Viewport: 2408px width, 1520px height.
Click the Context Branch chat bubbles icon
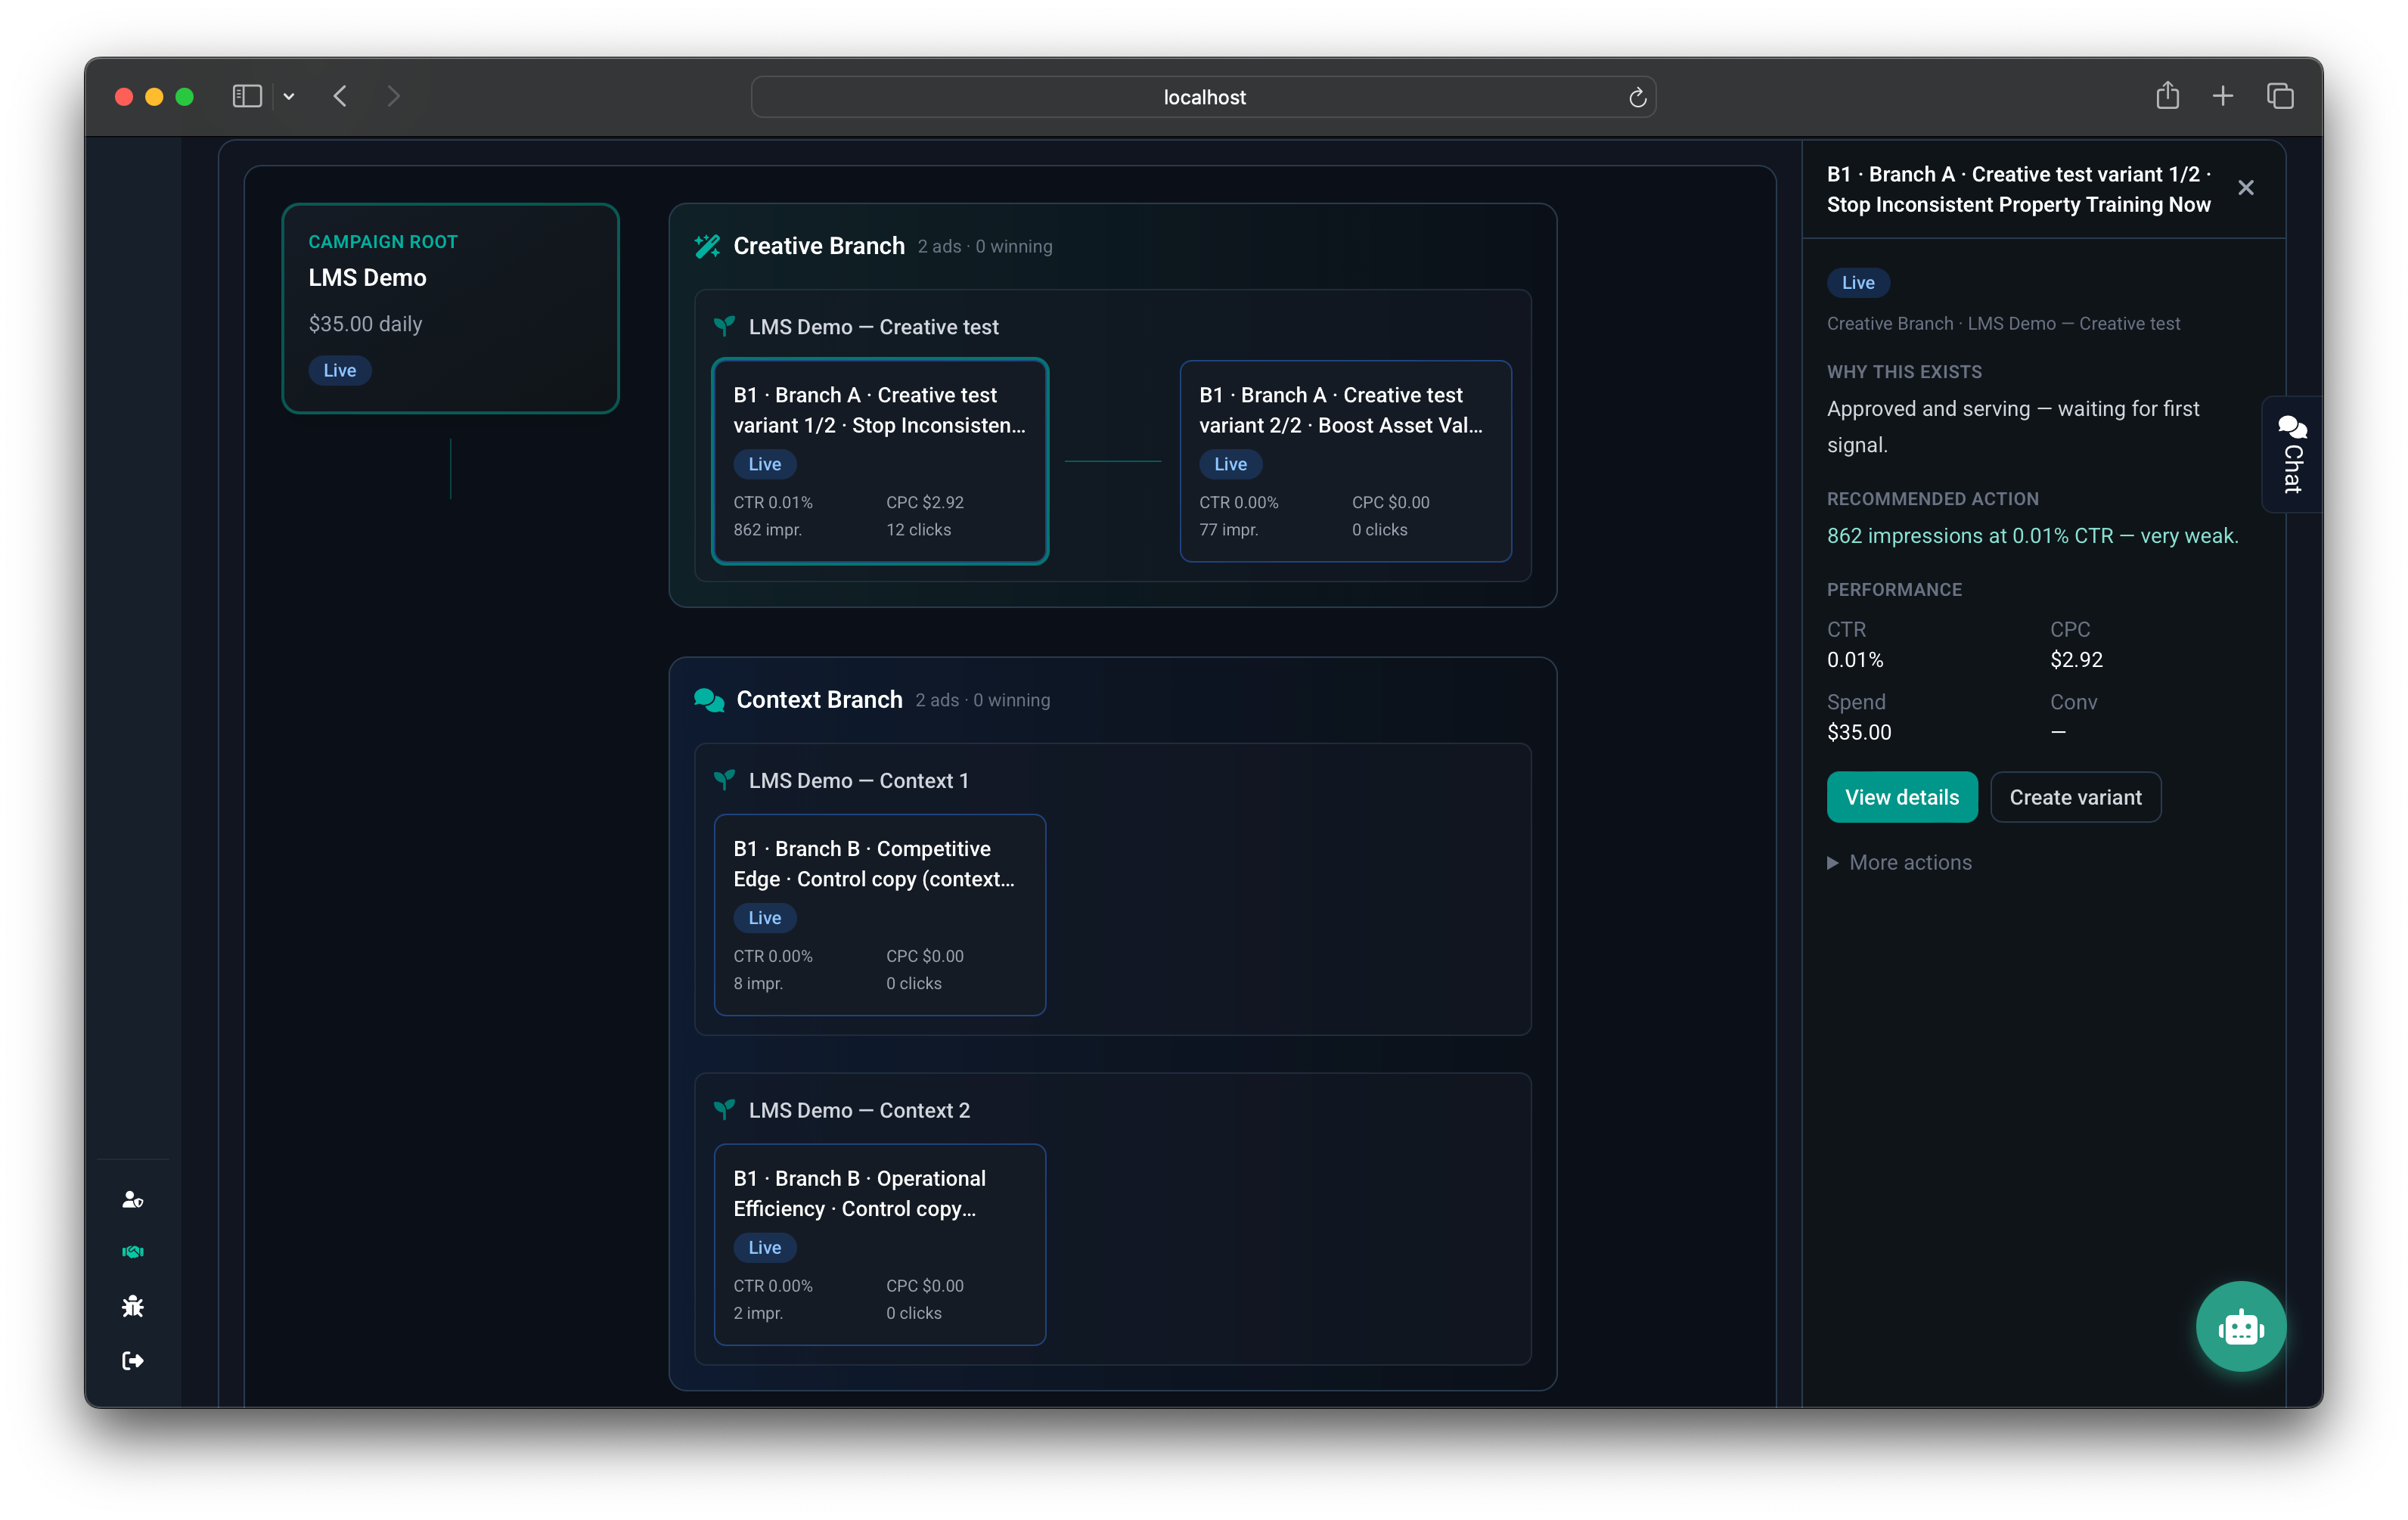tap(709, 700)
